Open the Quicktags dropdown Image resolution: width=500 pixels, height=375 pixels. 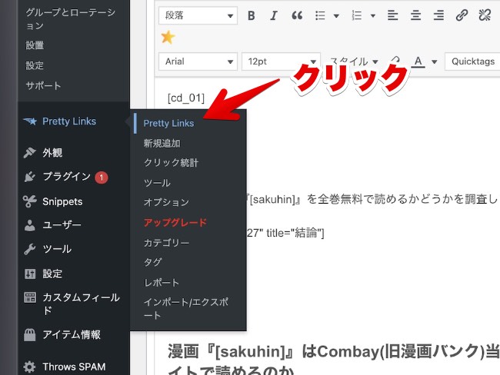(x=472, y=61)
